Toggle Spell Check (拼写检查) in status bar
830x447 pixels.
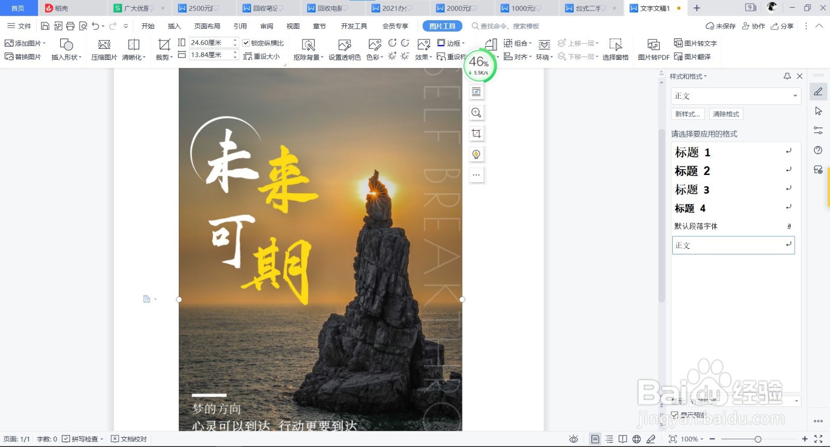tap(82, 439)
